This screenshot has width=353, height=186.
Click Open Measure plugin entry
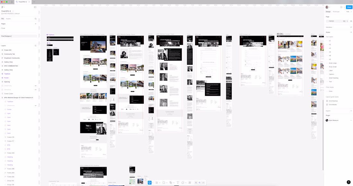[333, 120]
